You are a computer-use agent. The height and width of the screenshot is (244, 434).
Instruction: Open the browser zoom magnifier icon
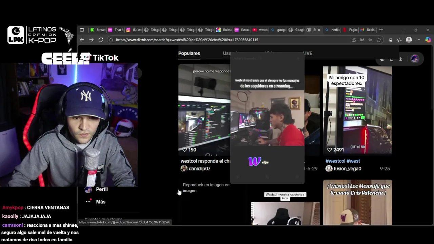click(x=370, y=40)
